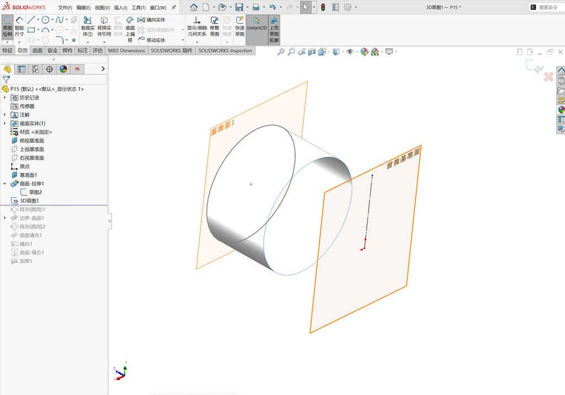The height and width of the screenshot is (395, 565).
Task: Select the Circle sketch tool
Action: tap(45, 20)
